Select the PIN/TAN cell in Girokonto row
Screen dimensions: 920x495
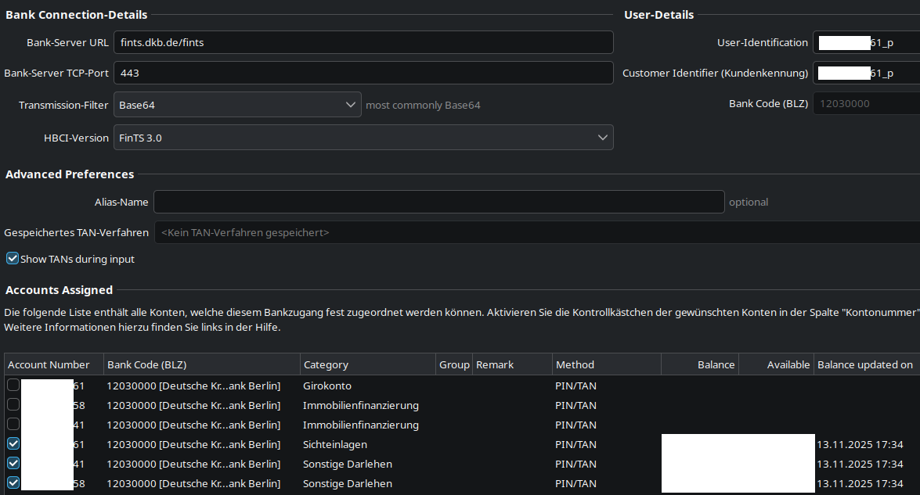576,386
